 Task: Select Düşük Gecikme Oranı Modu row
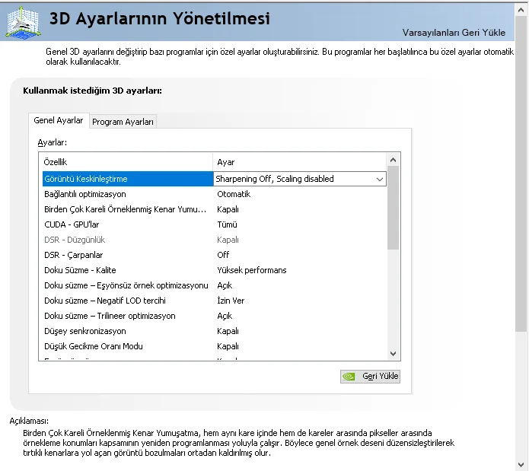tap(94, 346)
